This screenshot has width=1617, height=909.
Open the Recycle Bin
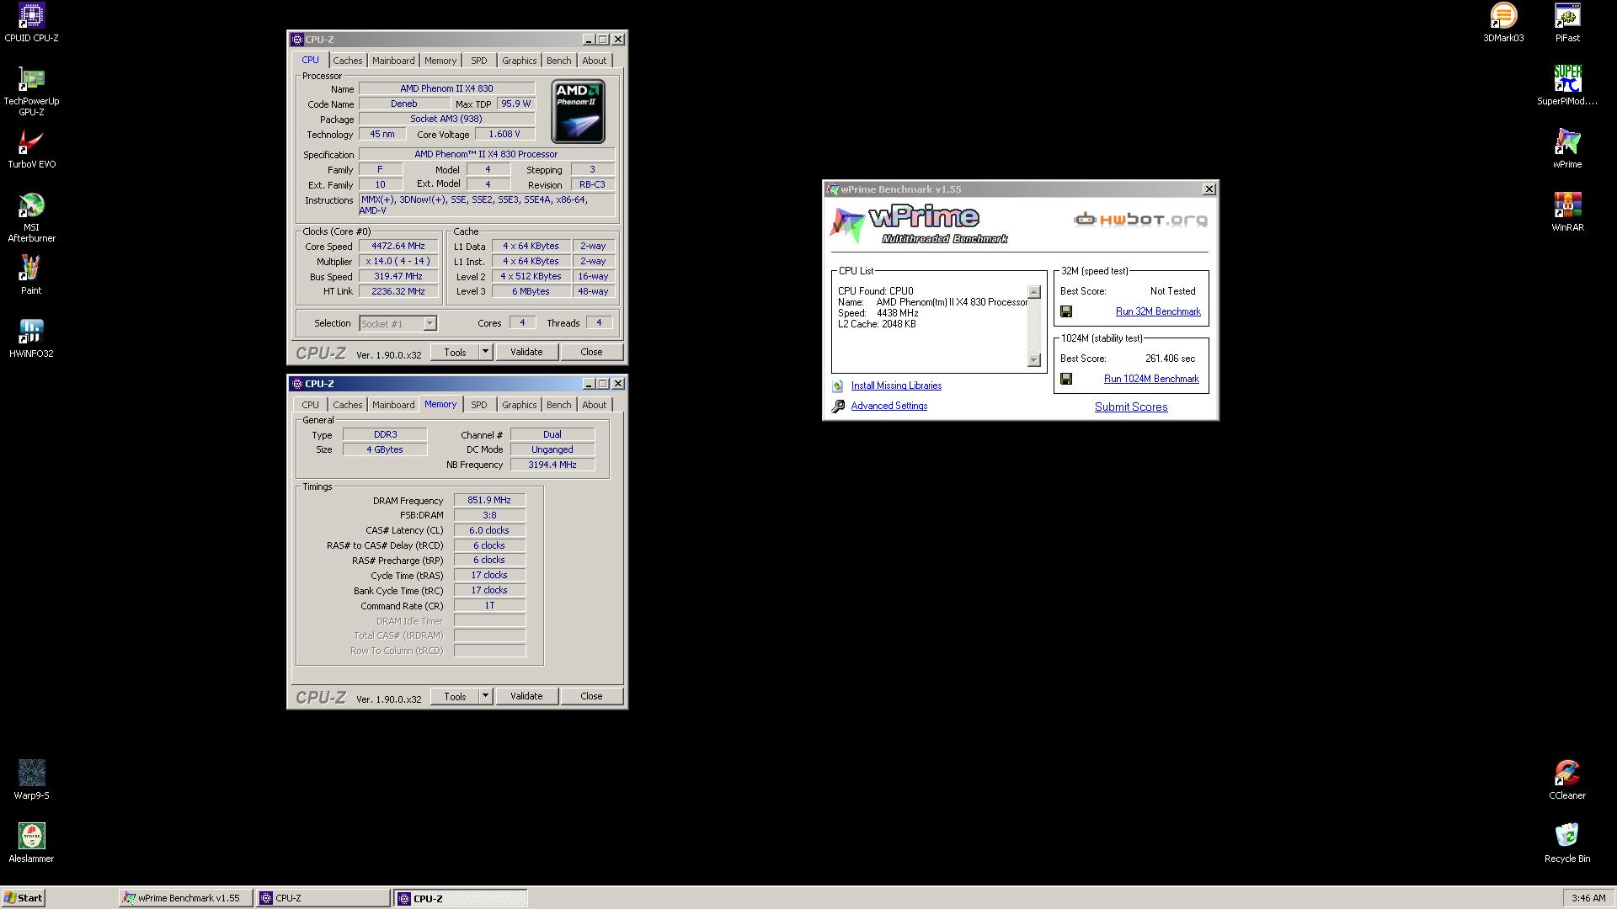(1567, 843)
